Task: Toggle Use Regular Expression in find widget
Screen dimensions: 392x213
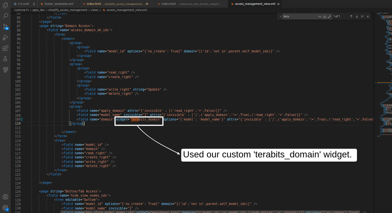Action: pyautogui.click(x=329, y=16)
